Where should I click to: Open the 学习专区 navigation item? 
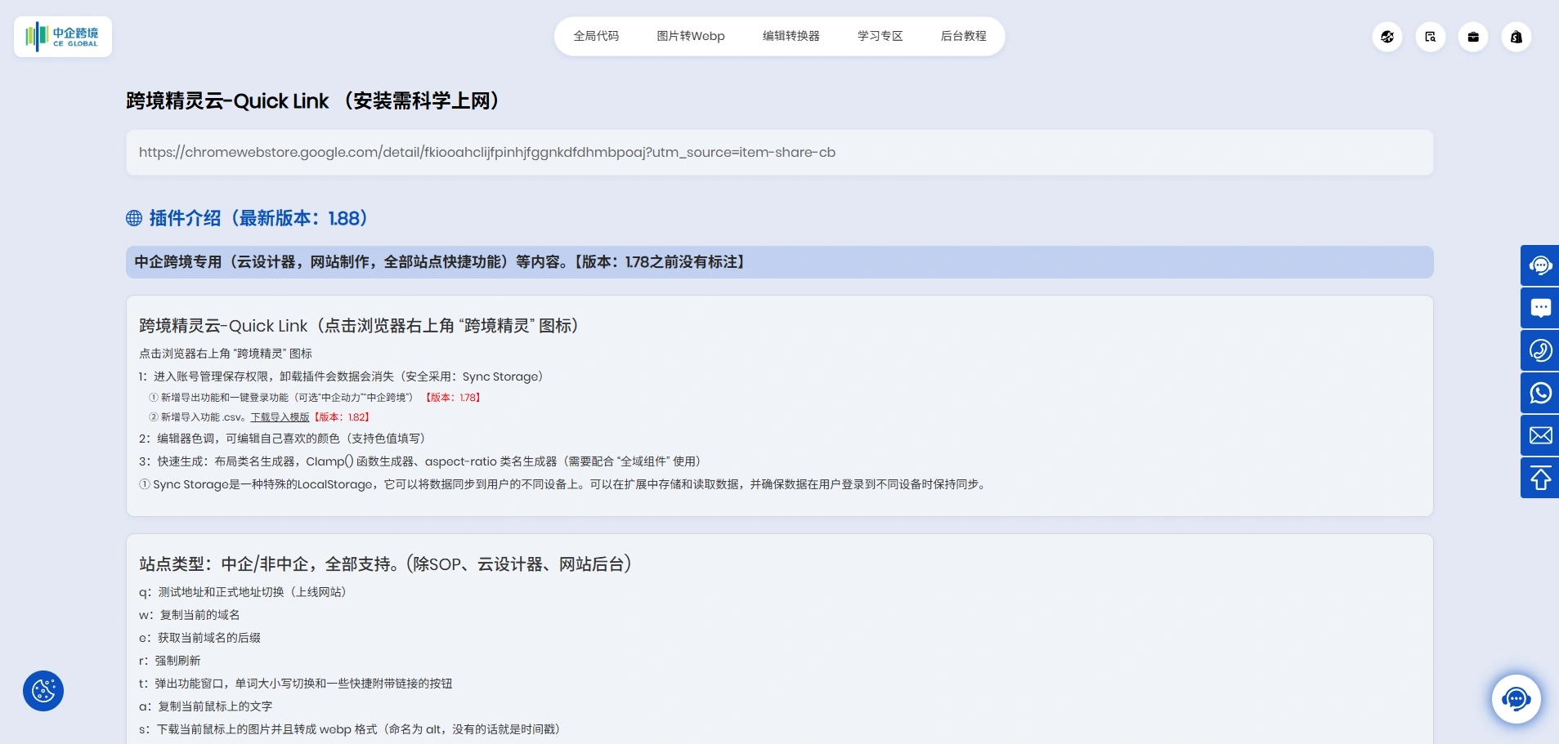(x=880, y=36)
